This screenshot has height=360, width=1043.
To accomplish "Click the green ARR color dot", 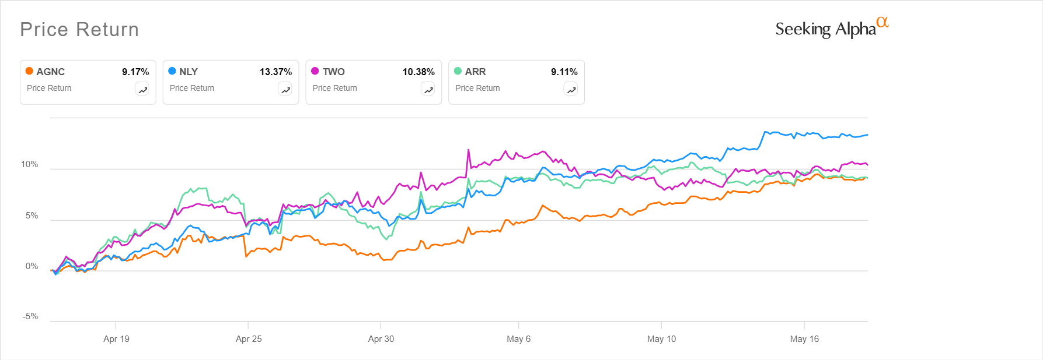I will tap(458, 71).
